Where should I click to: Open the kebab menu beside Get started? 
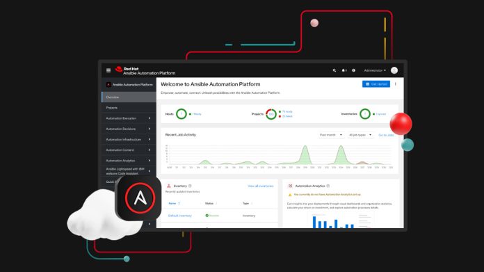click(x=396, y=84)
